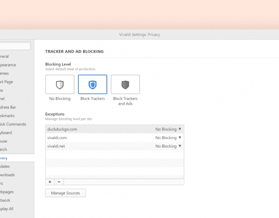Open the Keyboard settings section
Image resolution: width=279 pixels, height=218 pixels.
6,132
